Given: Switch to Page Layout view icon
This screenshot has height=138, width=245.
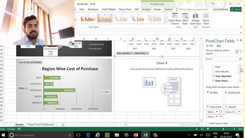Looking at the screenshot, I should tap(202, 129).
